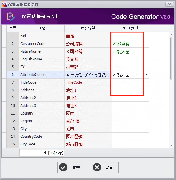
Task: Select the CountryCode cell
Action: click(x=42, y=137)
